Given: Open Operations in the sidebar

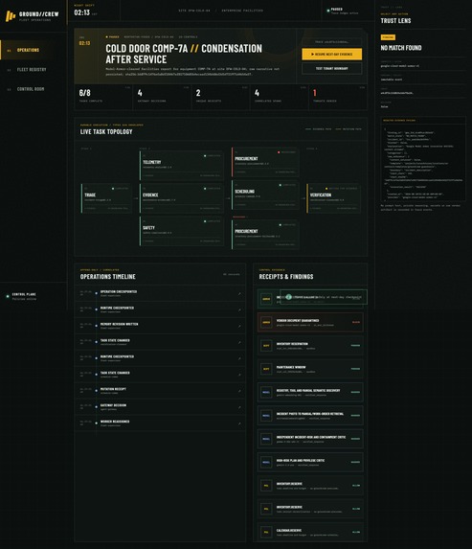Looking at the screenshot, I should coord(34,50).
